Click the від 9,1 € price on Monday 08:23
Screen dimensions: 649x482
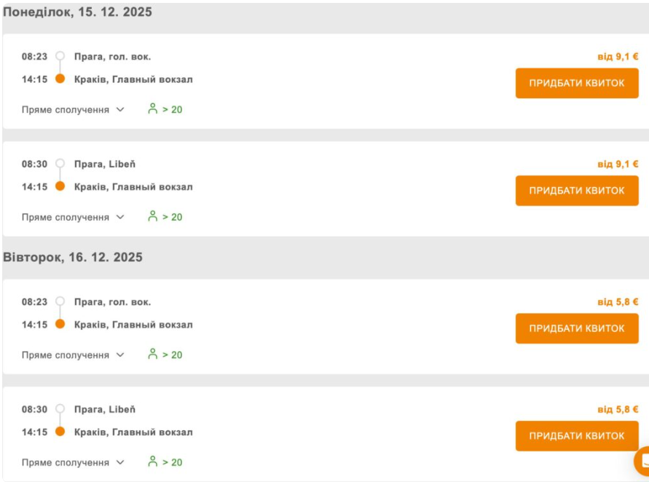(x=618, y=57)
